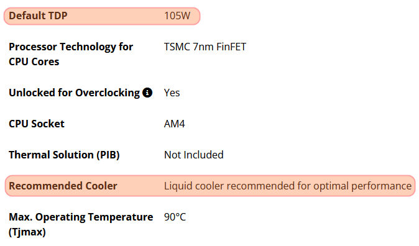Select the Processor Technology for CPU Cores label
419x246 pixels.
tap(71, 54)
